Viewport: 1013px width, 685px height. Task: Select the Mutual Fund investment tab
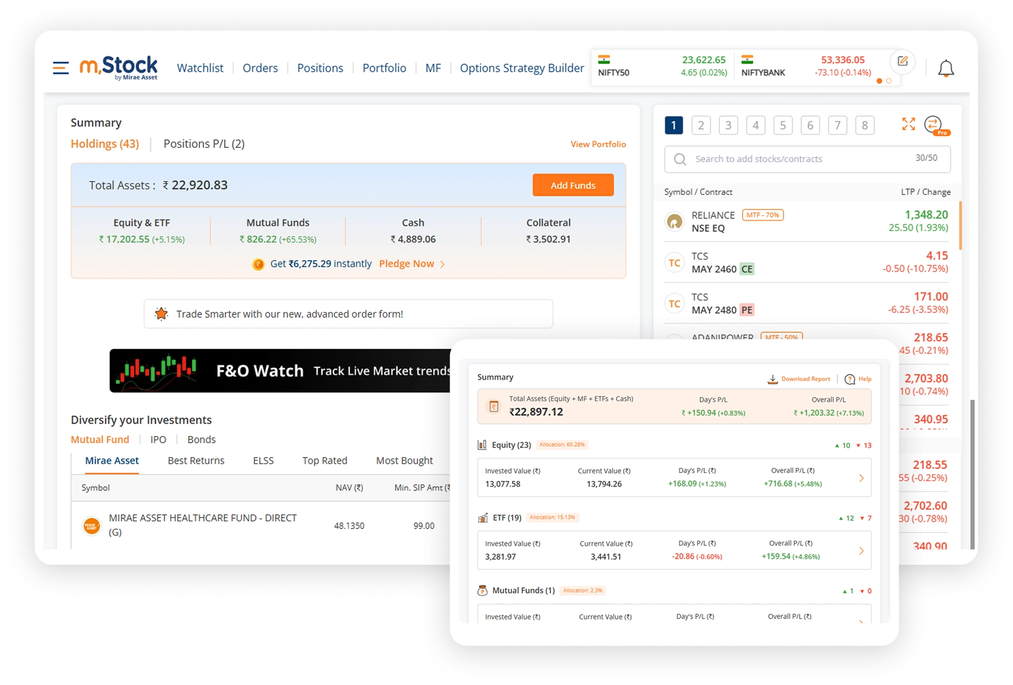[100, 439]
